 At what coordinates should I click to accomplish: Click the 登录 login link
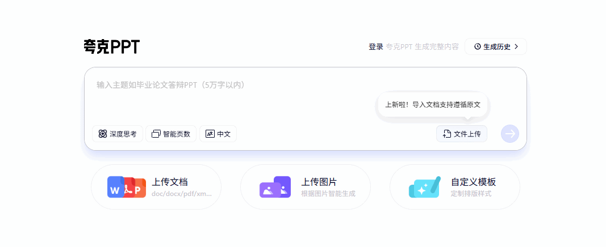tap(375, 46)
